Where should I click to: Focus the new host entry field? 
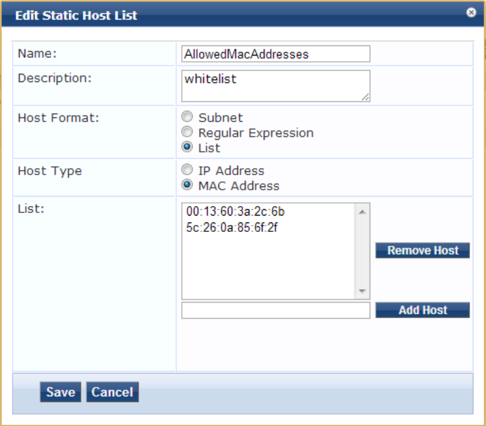(275, 310)
